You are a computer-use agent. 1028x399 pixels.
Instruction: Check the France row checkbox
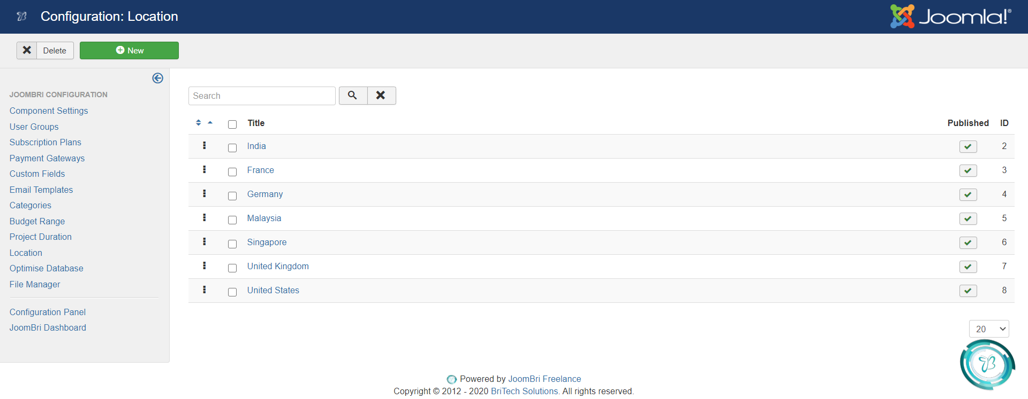(232, 172)
